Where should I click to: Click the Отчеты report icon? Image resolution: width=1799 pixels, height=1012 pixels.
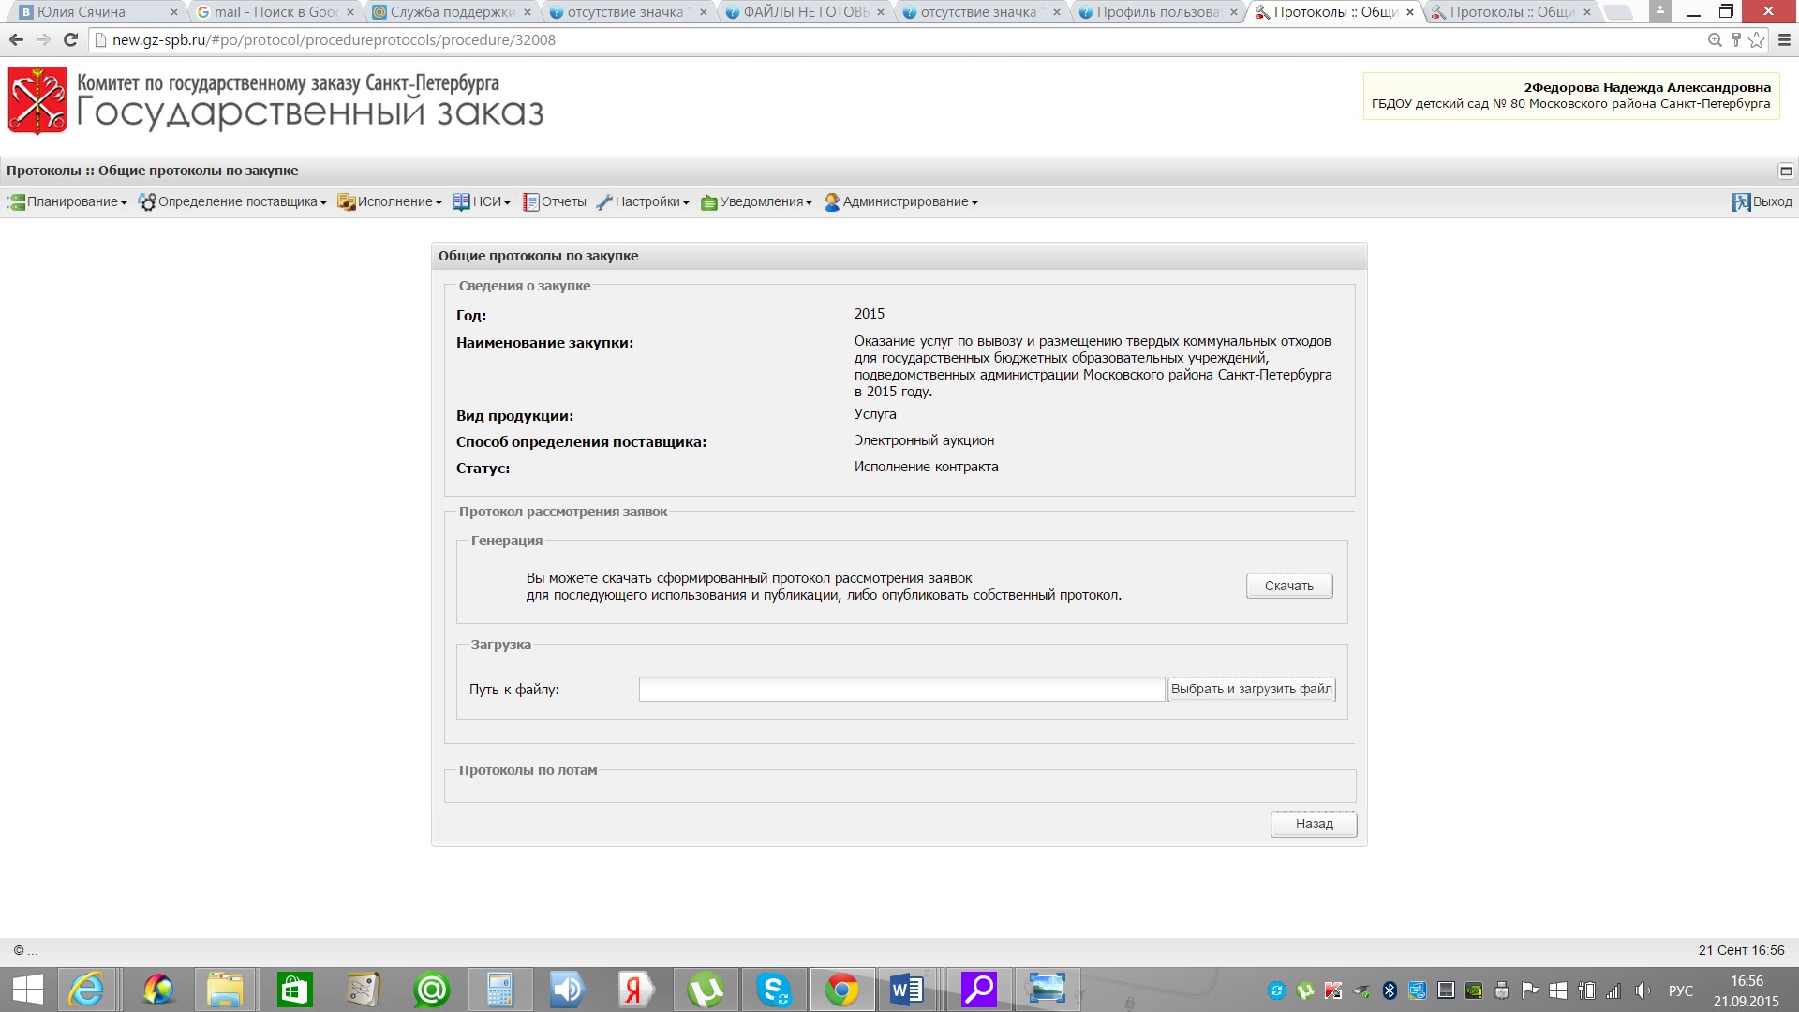click(530, 202)
